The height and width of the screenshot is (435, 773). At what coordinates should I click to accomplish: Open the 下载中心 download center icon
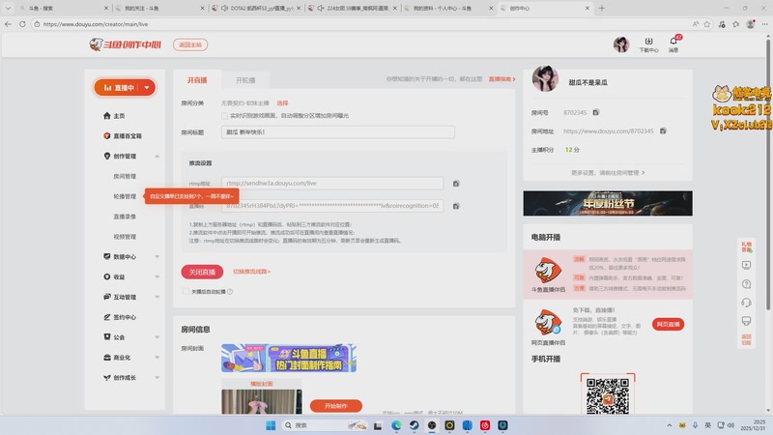point(648,44)
